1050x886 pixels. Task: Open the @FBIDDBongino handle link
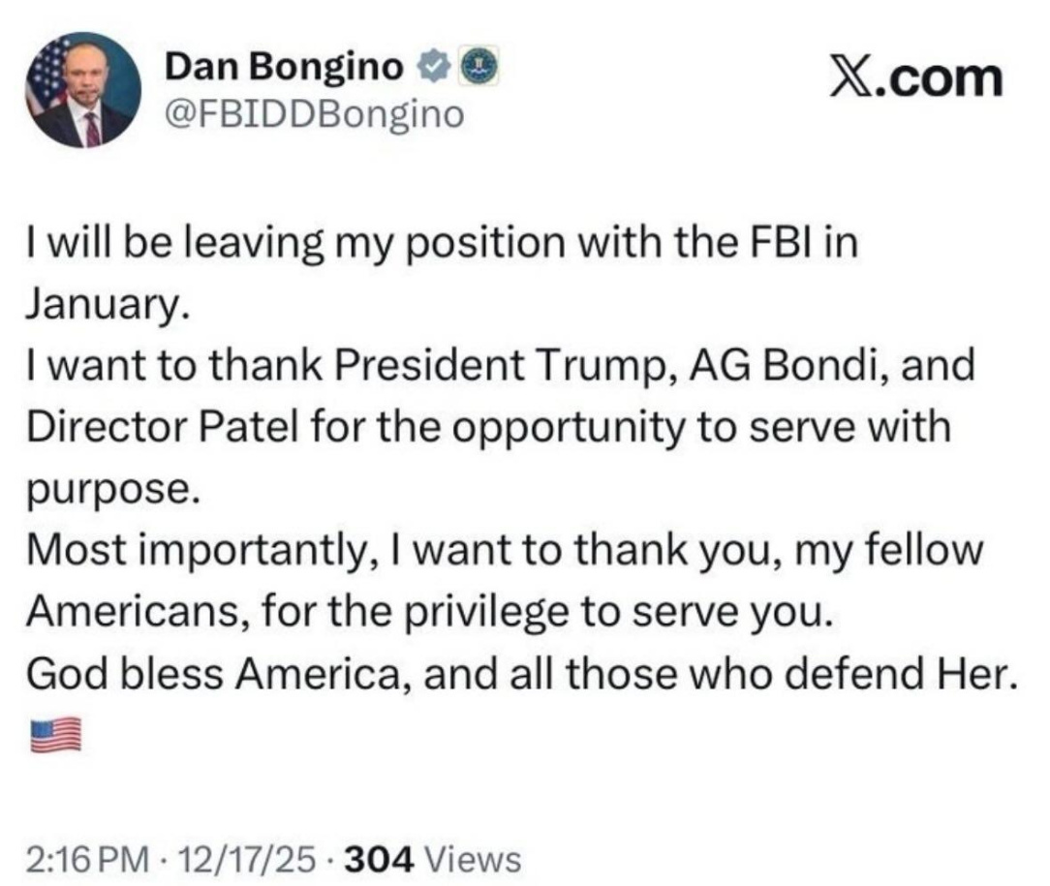pos(314,115)
